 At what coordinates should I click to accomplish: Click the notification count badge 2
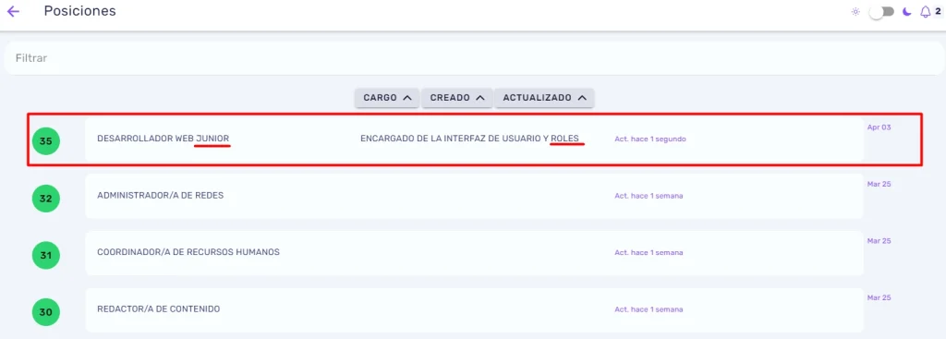pyautogui.click(x=938, y=11)
